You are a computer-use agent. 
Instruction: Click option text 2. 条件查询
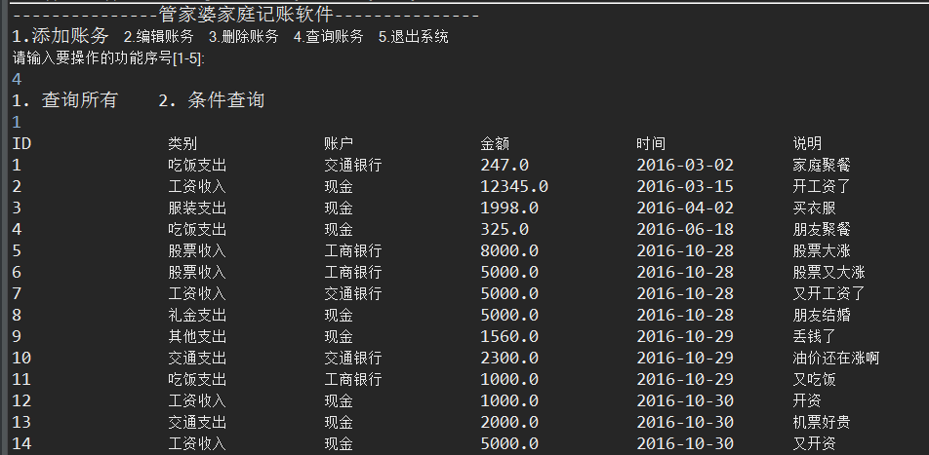pyautogui.click(x=211, y=100)
